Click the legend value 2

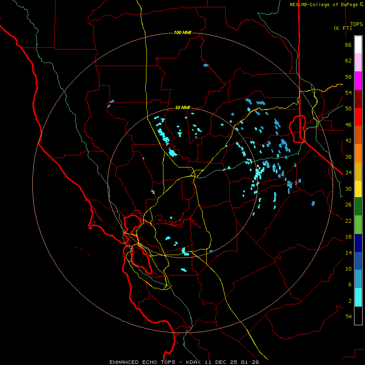pyautogui.click(x=350, y=301)
